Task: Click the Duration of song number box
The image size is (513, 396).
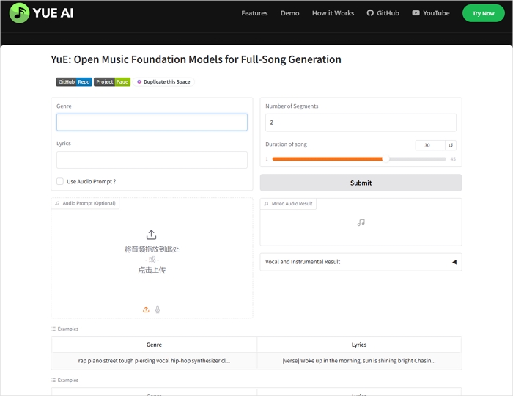Action: (430, 145)
